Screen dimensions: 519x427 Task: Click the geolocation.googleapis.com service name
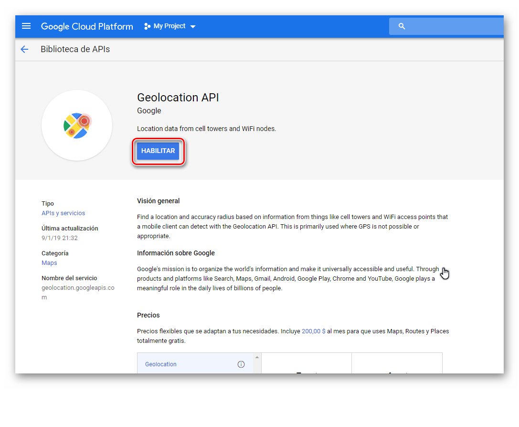click(78, 293)
